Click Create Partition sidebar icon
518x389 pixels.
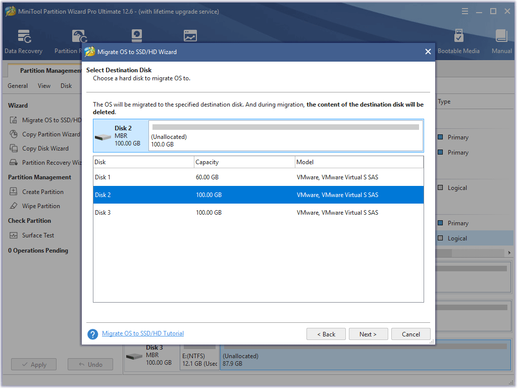click(x=14, y=191)
